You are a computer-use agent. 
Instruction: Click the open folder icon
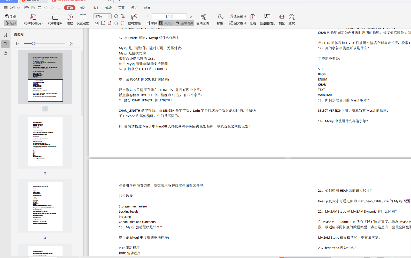tap(26, 8)
